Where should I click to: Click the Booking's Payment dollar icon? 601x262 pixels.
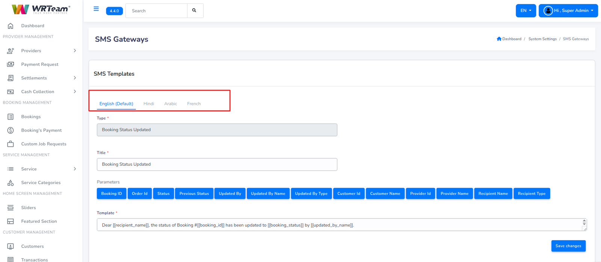click(x=11, y=130)
